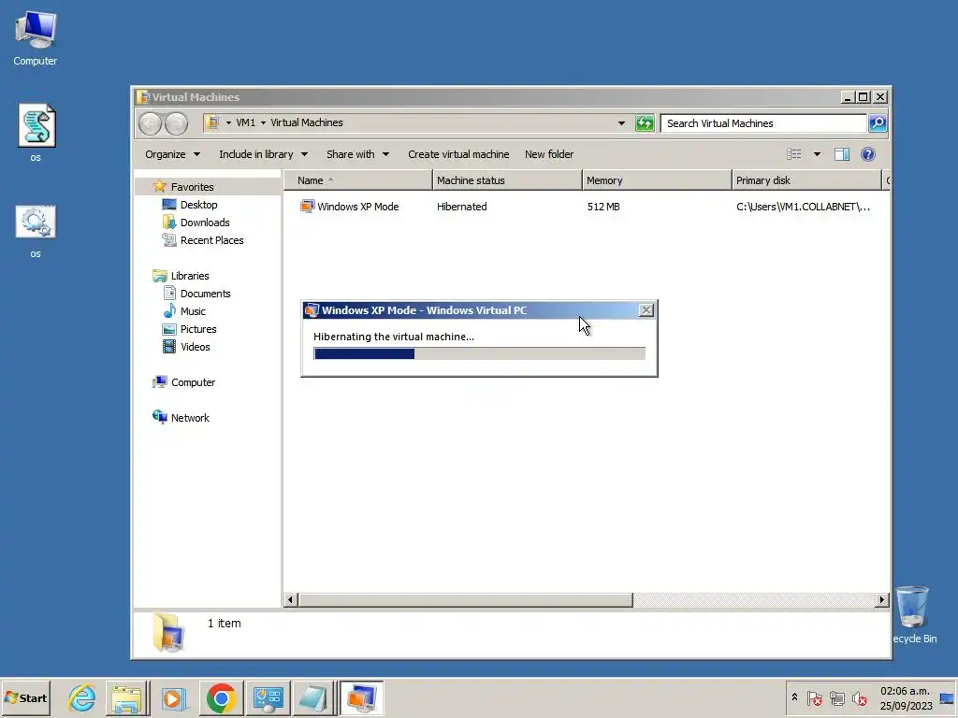
Task: Launch Windows Media Player from taskbar
Action: pyautogui.click(x=173, y=697)
